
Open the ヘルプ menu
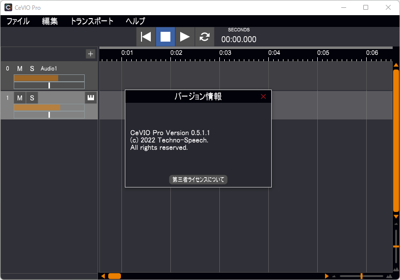coord(135,21)
